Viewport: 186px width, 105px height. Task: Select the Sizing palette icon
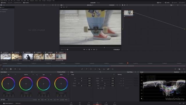click(108, 69)
